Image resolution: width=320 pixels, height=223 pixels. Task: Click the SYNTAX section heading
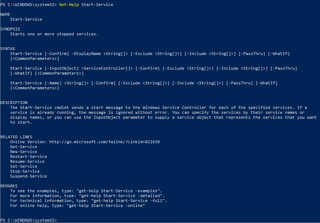8,49
